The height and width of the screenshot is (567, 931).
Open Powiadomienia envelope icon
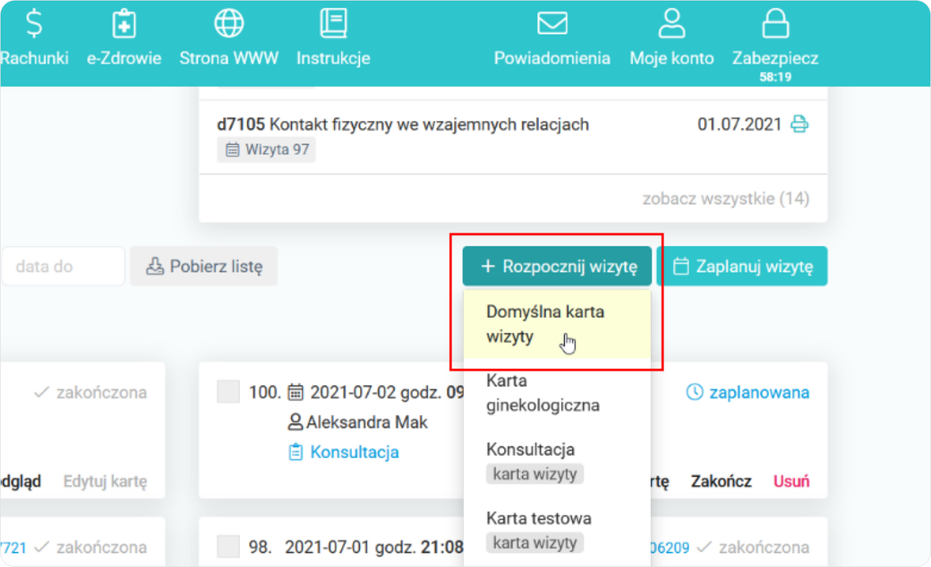click(x=552, y=24)
